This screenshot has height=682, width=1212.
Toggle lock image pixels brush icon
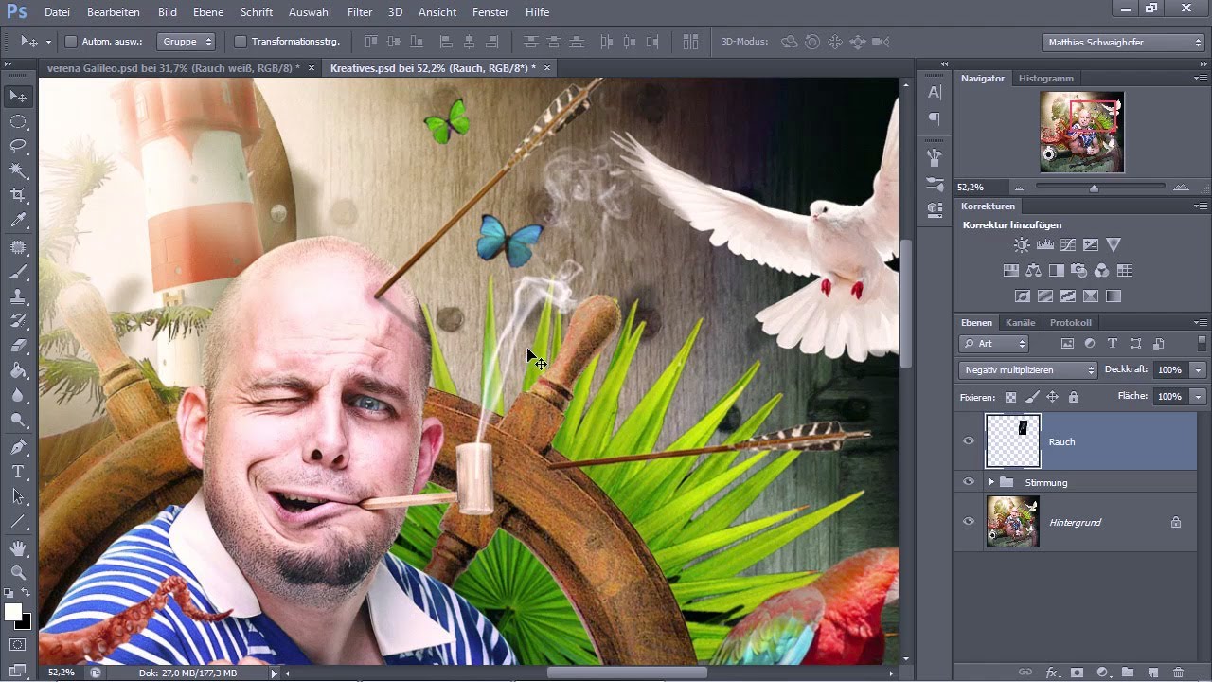coord(1032,397)
